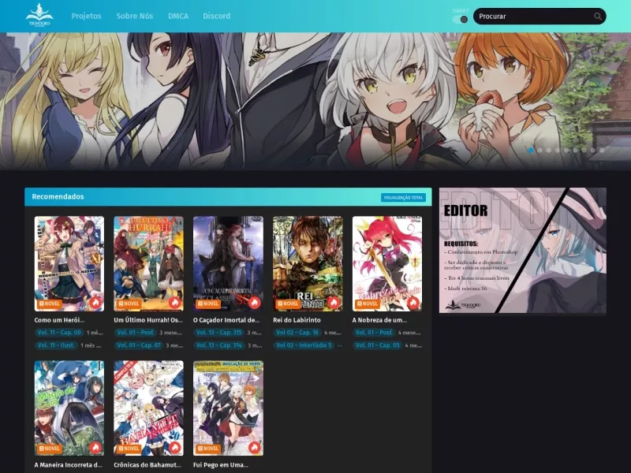
Task: Click the NOVEL badge on Fui Pego em Uma cover
Action: (x=208, y=448)
